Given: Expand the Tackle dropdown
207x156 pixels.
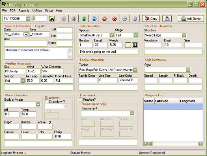Looking at the screenshot, I should click(x=135, y=70).
